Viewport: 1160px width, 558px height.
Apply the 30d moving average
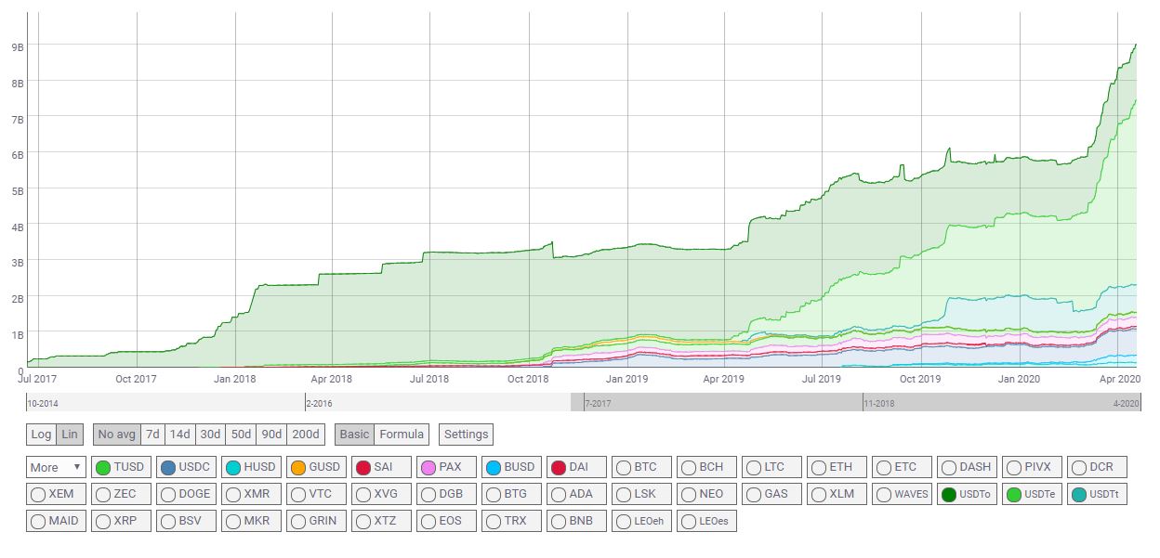coord(210,435)
